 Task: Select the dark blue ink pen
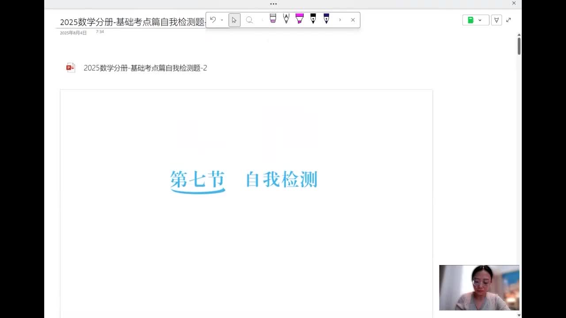tap(326, 19)
